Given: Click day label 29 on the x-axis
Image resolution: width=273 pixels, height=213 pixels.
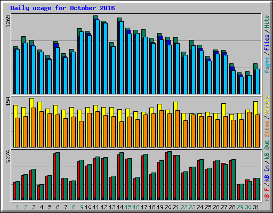Looking at the screenshot, I should point(240,207).
